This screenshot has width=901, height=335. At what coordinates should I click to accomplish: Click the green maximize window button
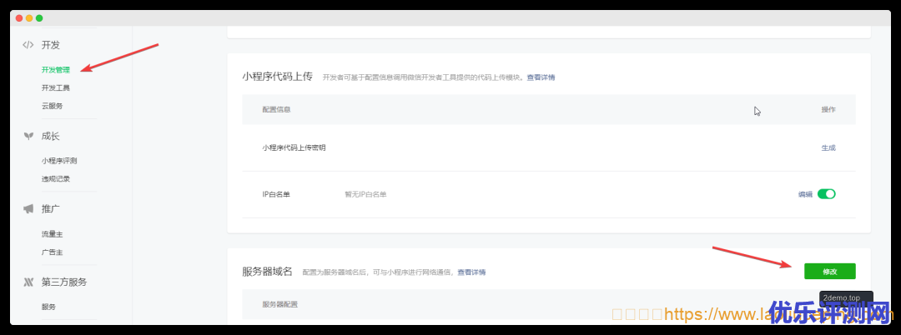39,18
